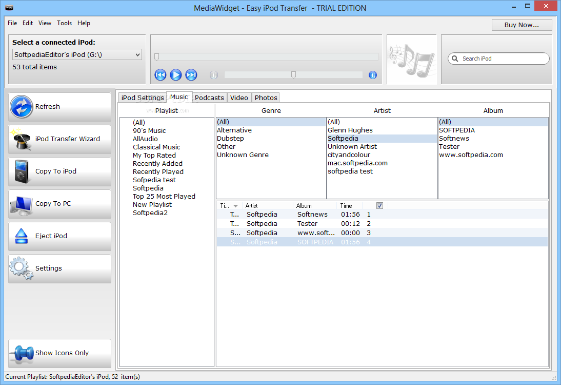Click the Refresh button label

(48, 107)
